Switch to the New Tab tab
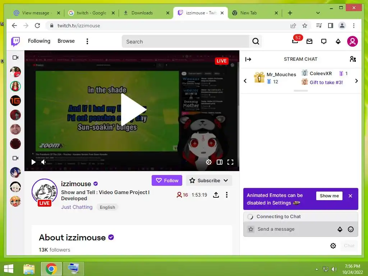The image size is (368, 276). point(255,13)
